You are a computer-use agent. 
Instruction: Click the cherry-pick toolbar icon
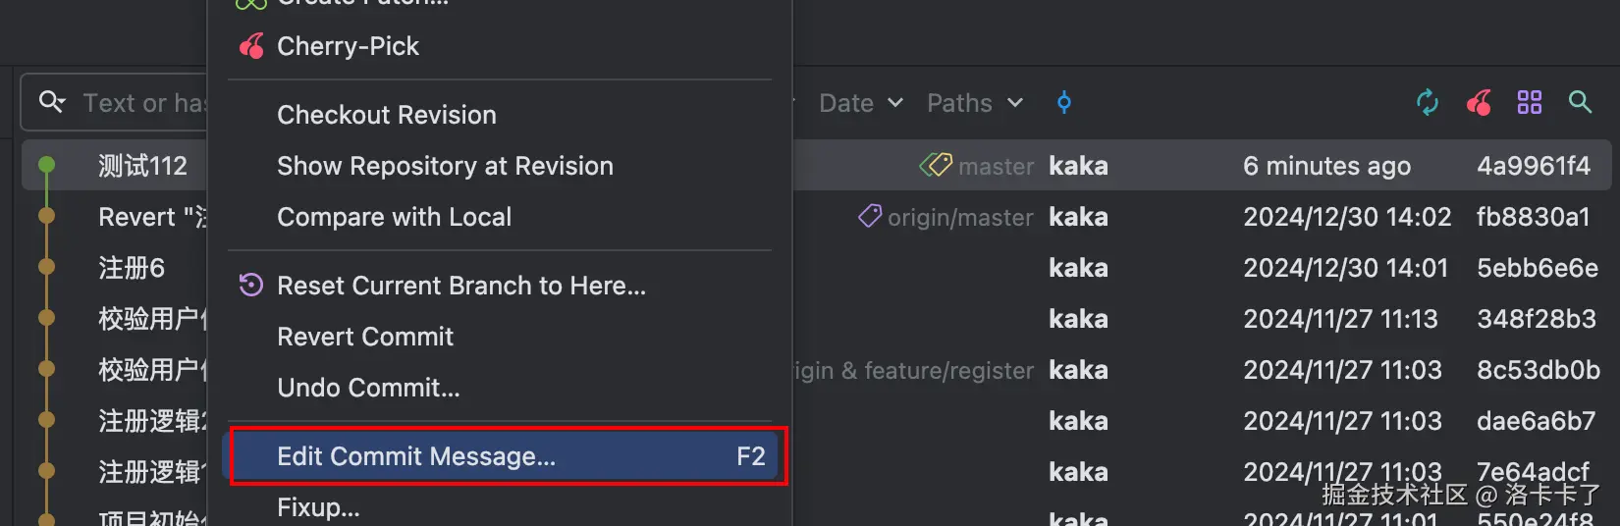(1479, 102)
